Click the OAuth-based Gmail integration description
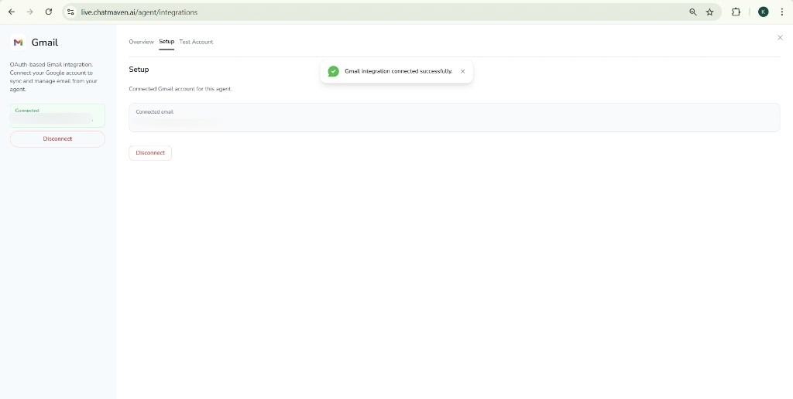Viewport: 793px width, 399px height. coord(53,77)
